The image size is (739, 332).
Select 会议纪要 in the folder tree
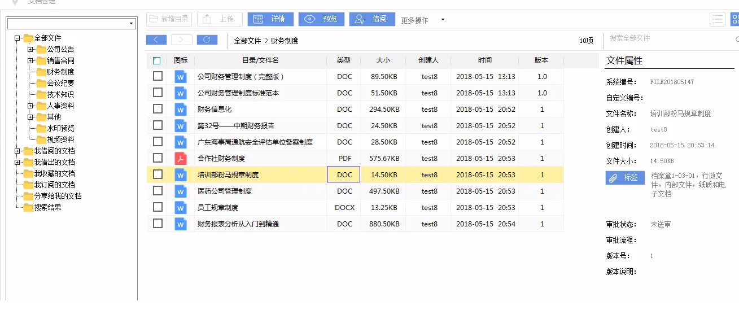pyautogui.click(x=60, y=83)
